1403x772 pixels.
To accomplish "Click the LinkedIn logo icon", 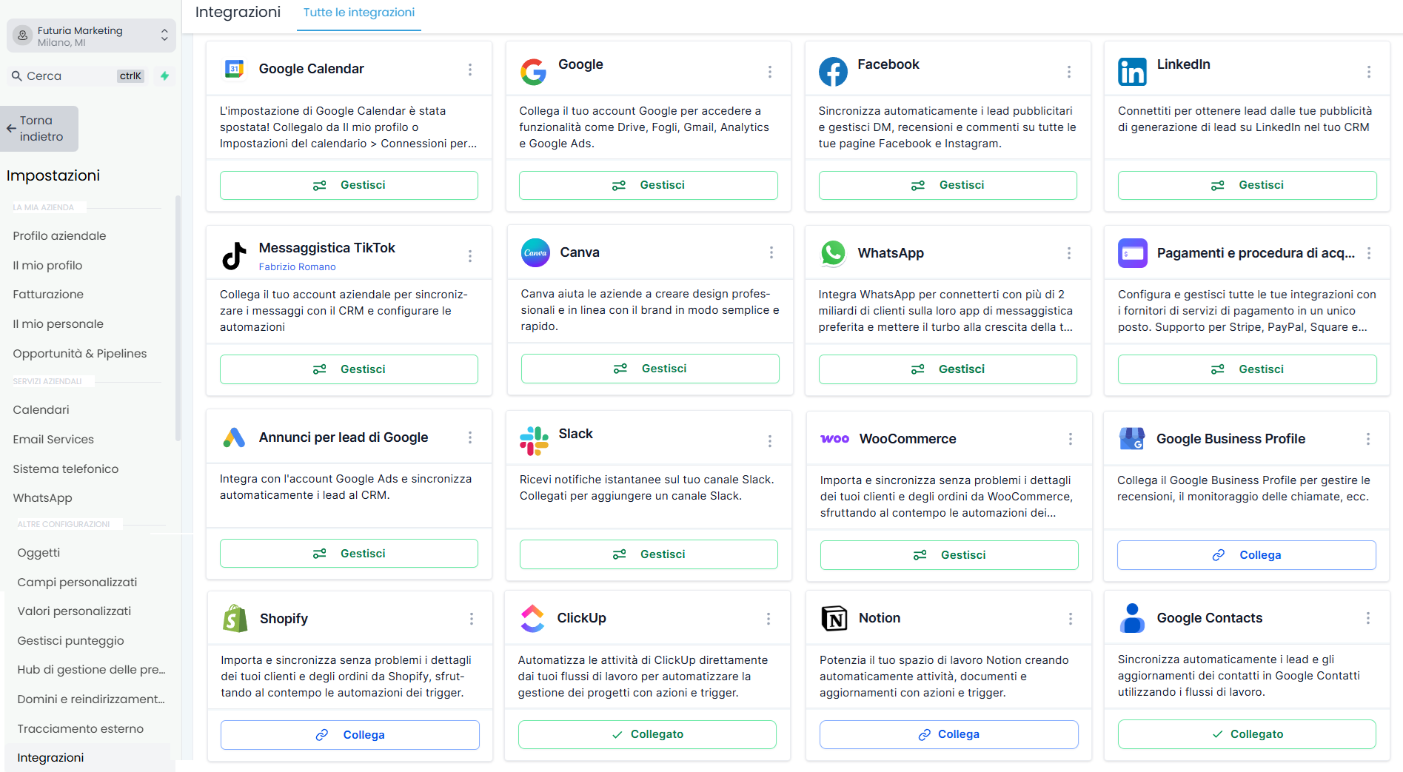I will (1132, 71).
